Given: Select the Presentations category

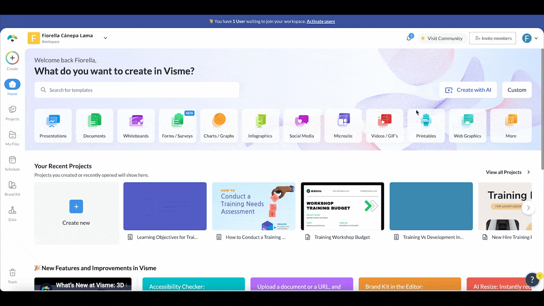Looking at the screenshot, I should pyautogui.click(x=53, y=126).
